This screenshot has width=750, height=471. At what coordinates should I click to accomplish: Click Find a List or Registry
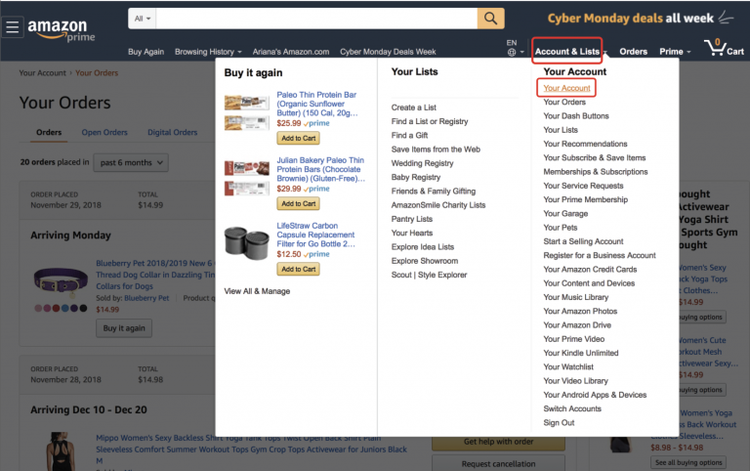click(430, 121)
